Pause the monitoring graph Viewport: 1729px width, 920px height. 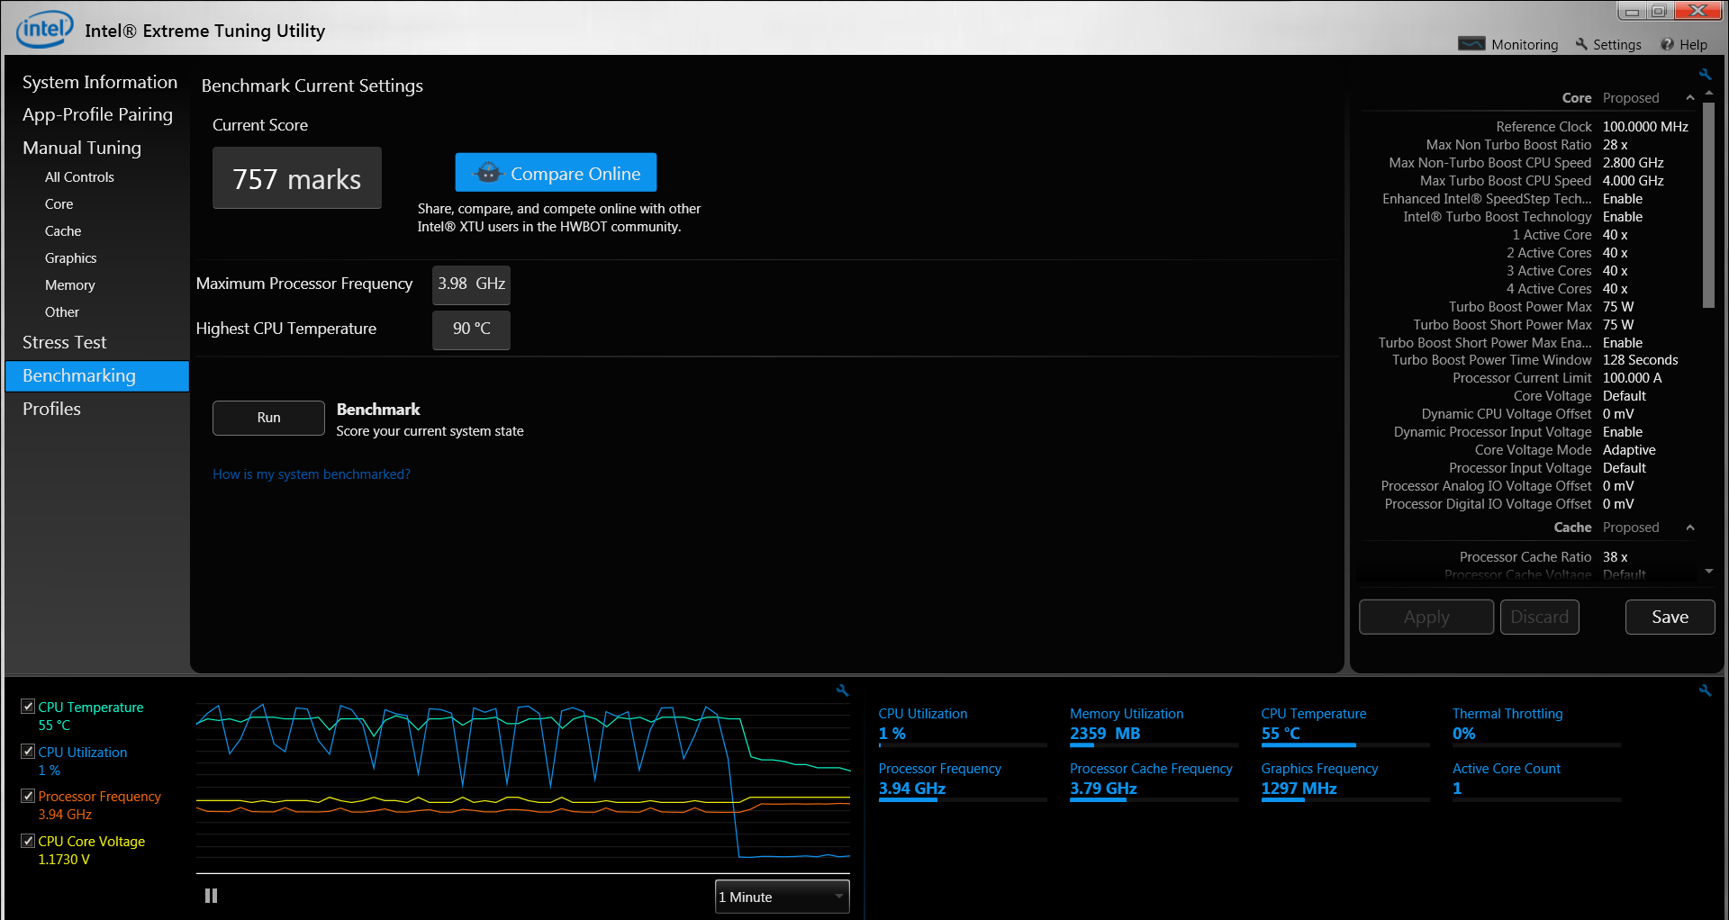coord(211,896)
